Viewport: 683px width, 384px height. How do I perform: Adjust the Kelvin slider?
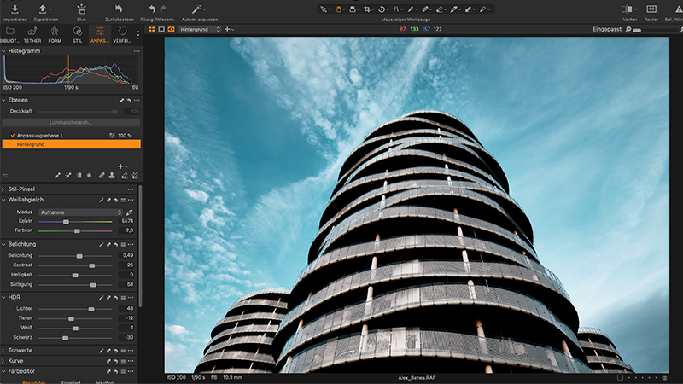(x=67, y=221)
